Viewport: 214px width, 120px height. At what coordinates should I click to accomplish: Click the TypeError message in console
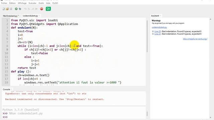coord(46,94)
